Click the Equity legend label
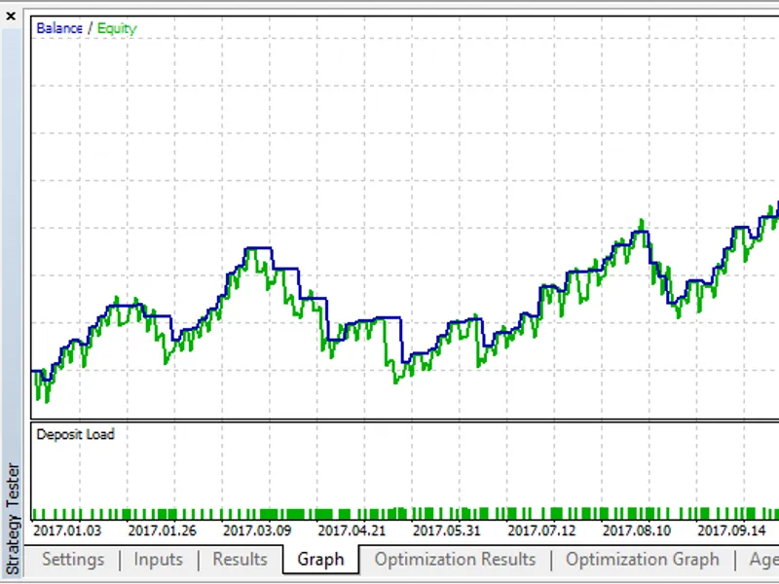 point(117,29)
